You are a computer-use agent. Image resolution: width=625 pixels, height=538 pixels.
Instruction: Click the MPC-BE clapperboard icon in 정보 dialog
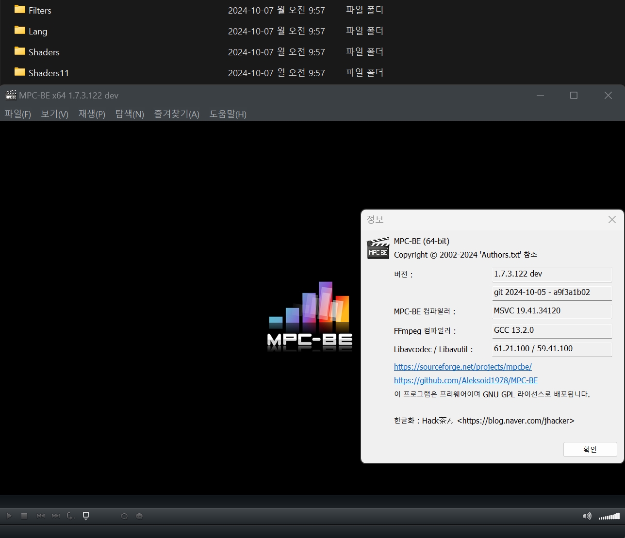coord(378,248)
